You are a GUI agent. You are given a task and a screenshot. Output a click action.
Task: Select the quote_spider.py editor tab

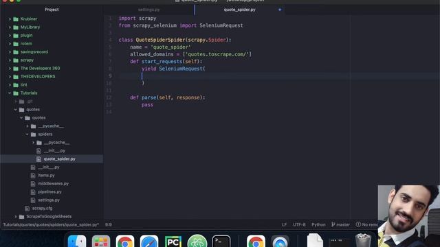(x=240, y=10)
